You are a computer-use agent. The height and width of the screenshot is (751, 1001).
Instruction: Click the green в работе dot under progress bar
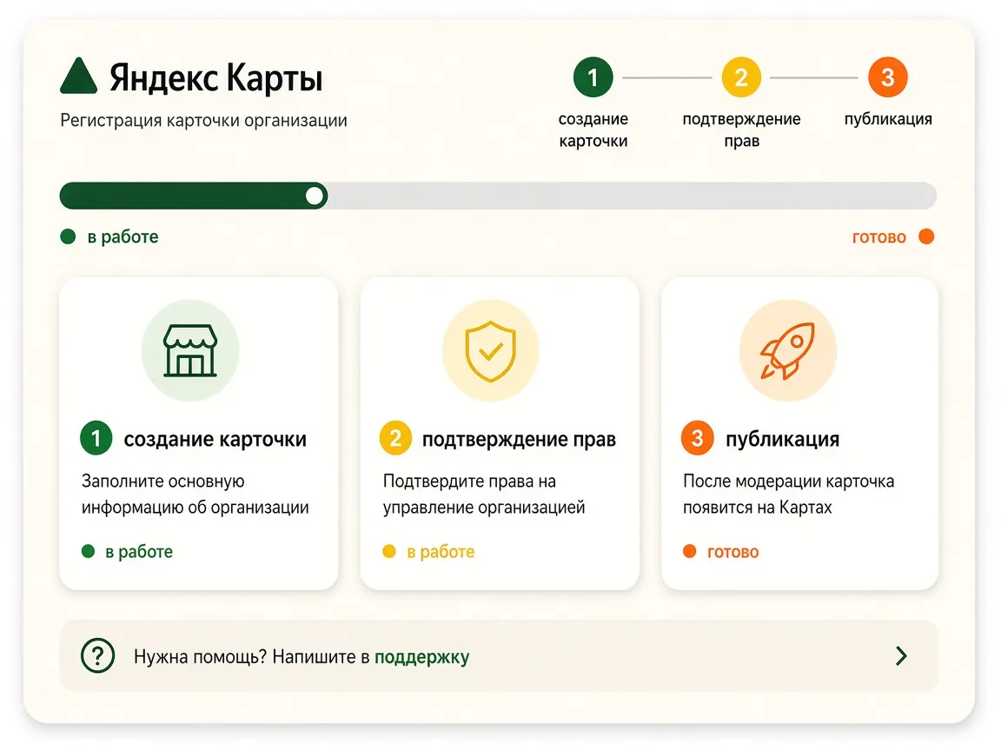[68, 237]
